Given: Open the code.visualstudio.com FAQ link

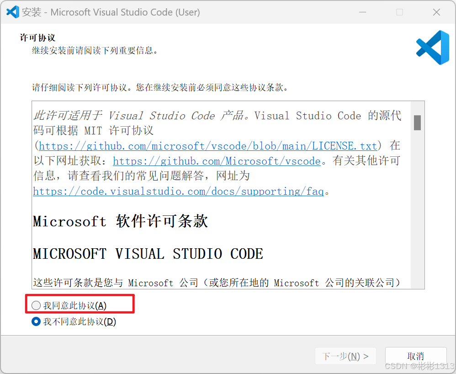Looking at the screenshot, I should point(178,191).
